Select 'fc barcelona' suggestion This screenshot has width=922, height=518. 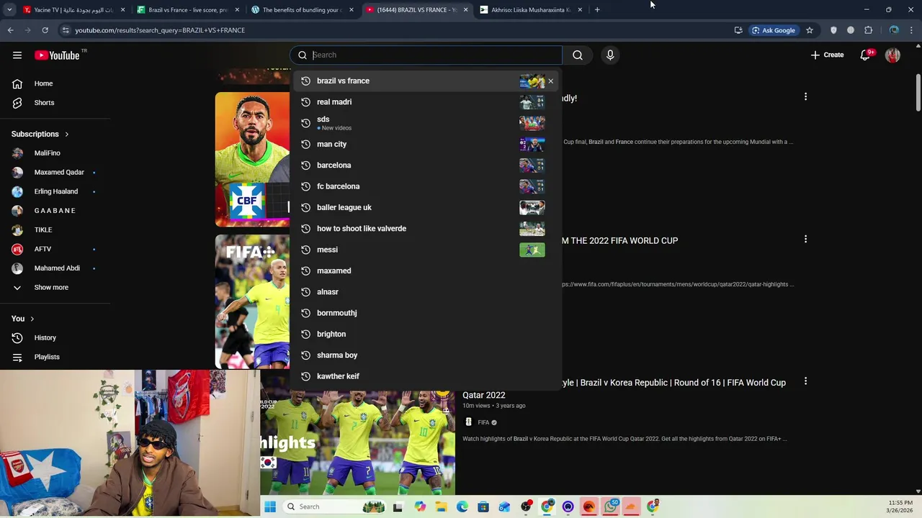(425, 186)
